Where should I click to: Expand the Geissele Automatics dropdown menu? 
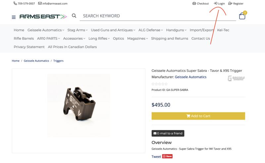pos(46,30)
